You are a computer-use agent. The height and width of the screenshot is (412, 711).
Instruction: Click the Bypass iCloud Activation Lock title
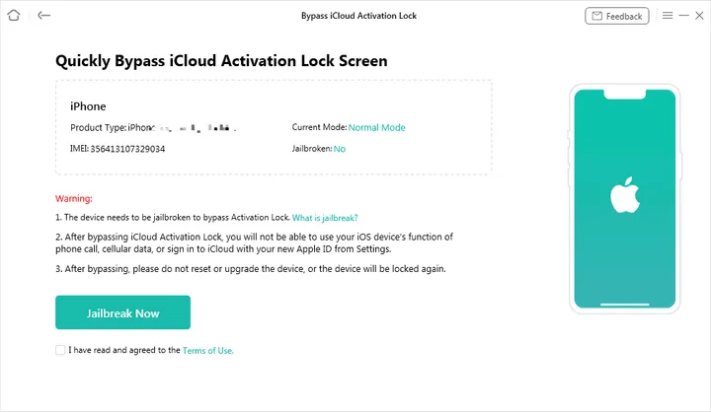355,16
